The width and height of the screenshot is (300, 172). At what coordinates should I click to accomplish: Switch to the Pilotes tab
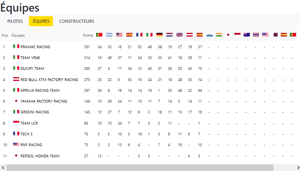click(15, 21)
